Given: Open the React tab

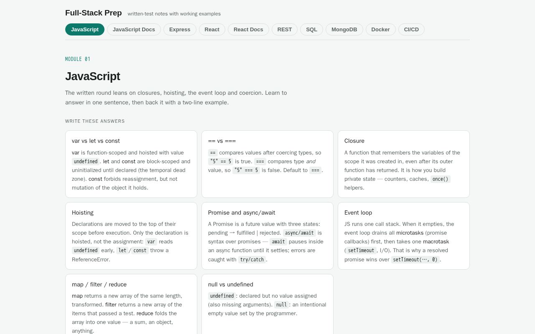Looking at the screenshot, I should [212, 29].
